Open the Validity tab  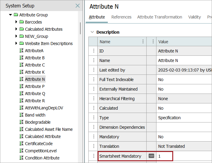(194, 17)
